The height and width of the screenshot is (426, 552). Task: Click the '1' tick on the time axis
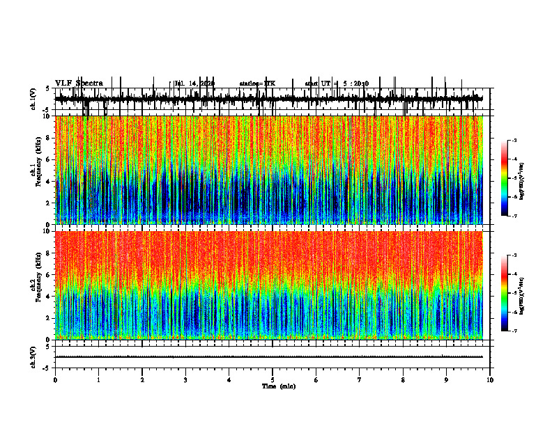[x=98, y=380]
